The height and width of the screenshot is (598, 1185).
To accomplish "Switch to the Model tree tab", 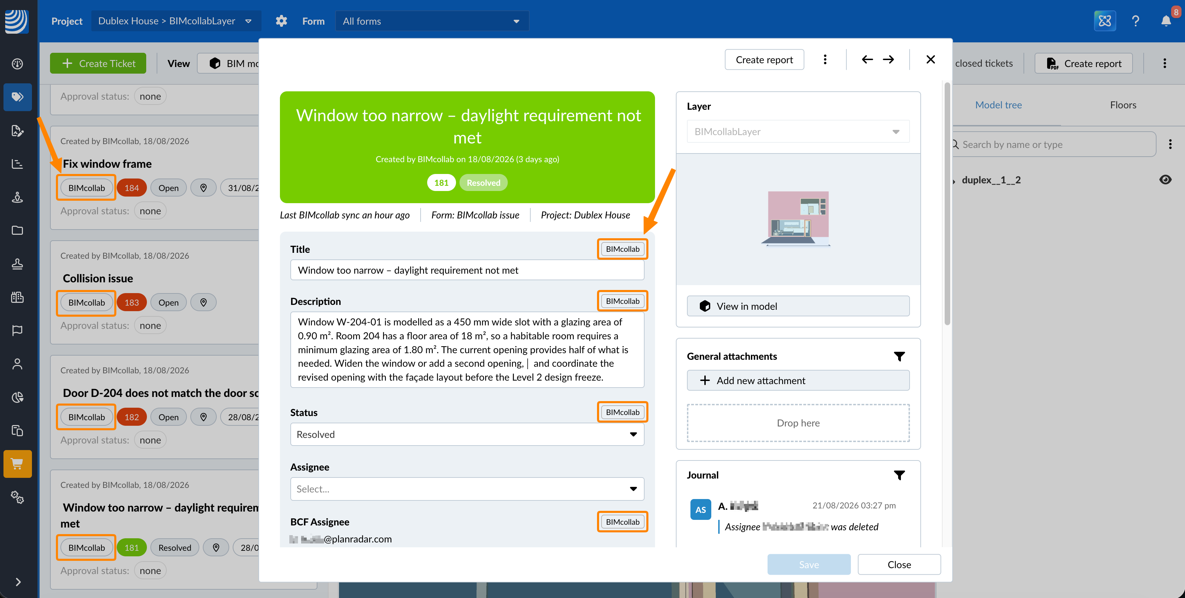I will point(998,105).
